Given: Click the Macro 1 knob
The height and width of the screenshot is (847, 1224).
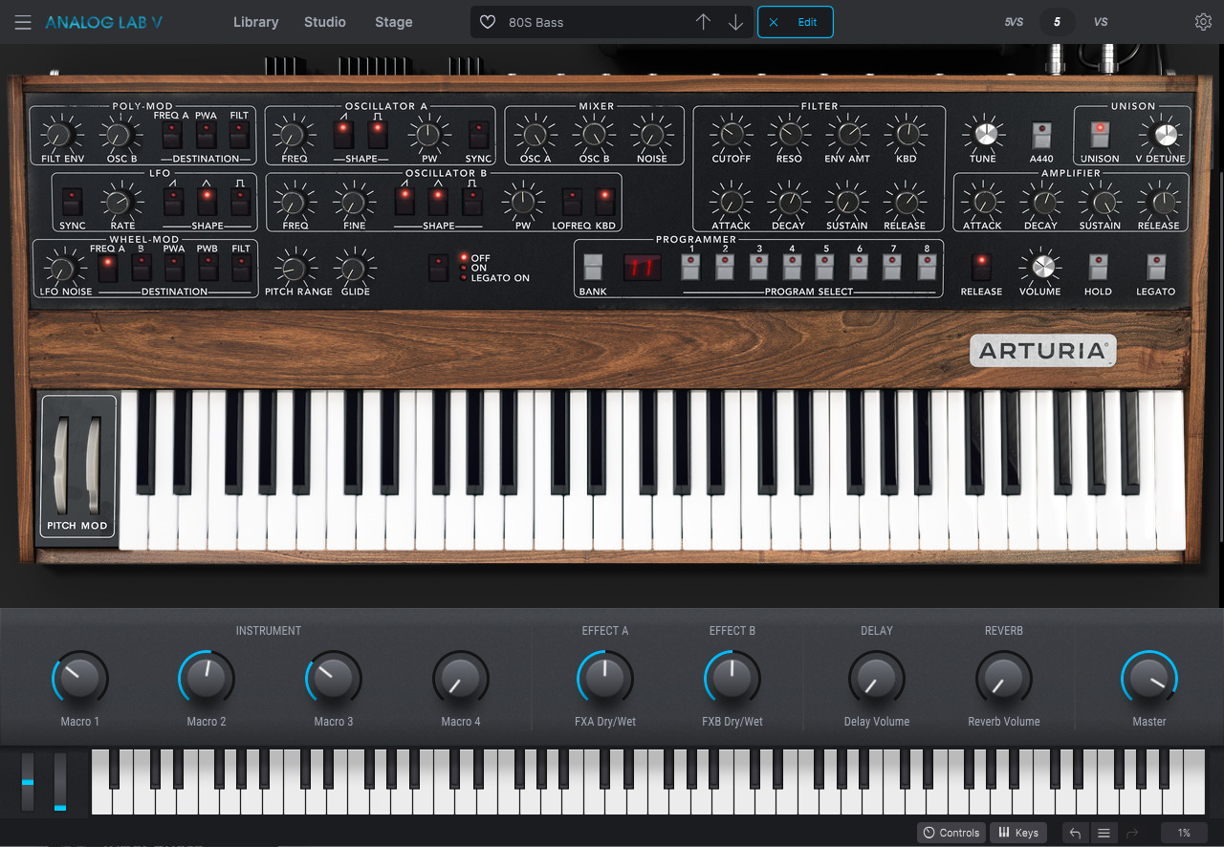Looking at the screenshot, I should click(x=80, y=679).
